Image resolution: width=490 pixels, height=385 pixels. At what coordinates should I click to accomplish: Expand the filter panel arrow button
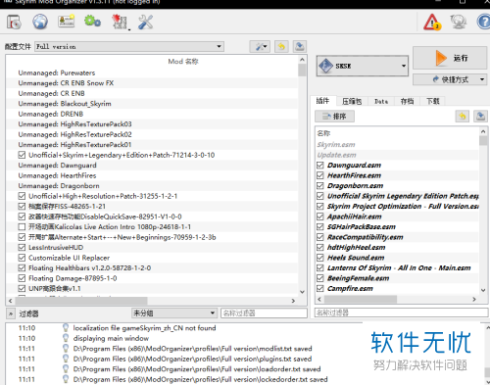point(11,313)
